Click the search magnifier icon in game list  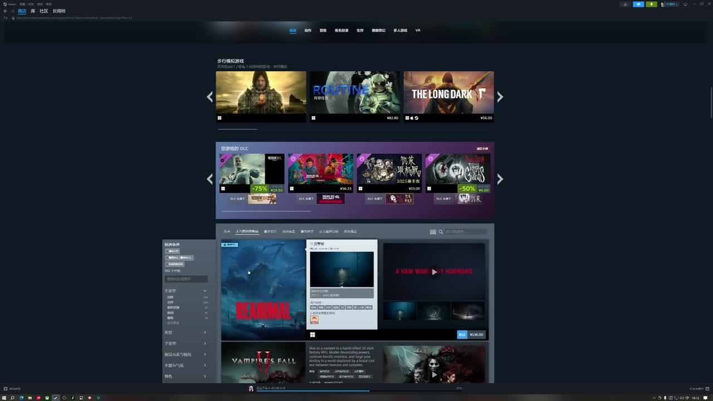click(x=441, y=232)
